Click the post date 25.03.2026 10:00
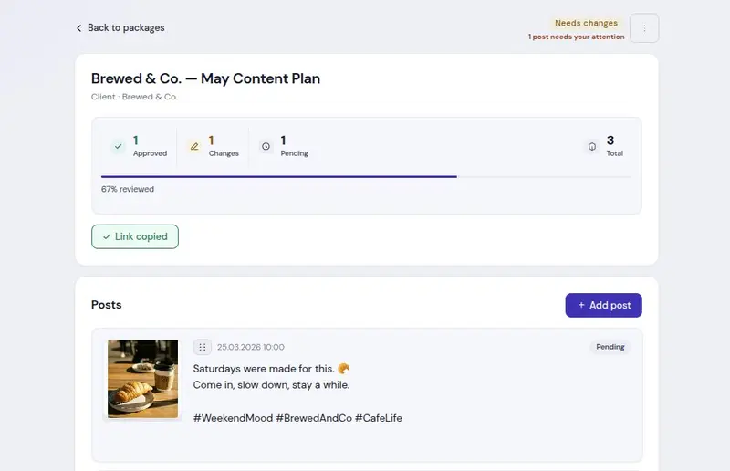 (251, 347)
